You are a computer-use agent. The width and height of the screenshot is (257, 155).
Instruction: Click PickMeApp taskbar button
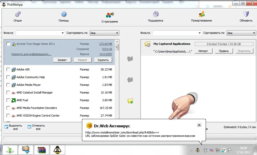point(57,150)
